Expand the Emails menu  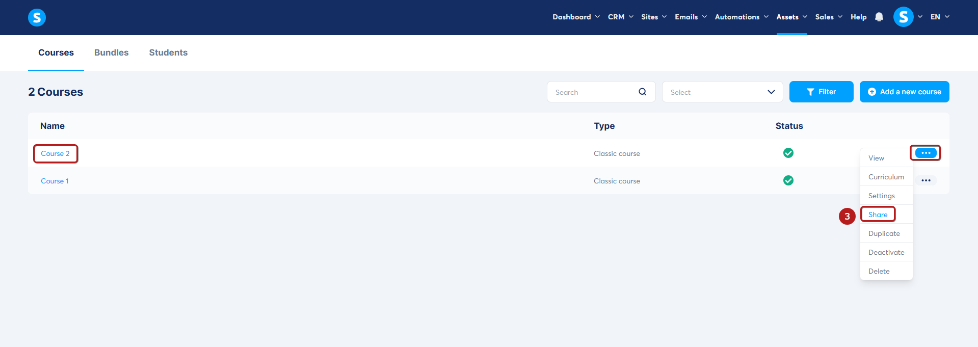(x=691, y=17)
